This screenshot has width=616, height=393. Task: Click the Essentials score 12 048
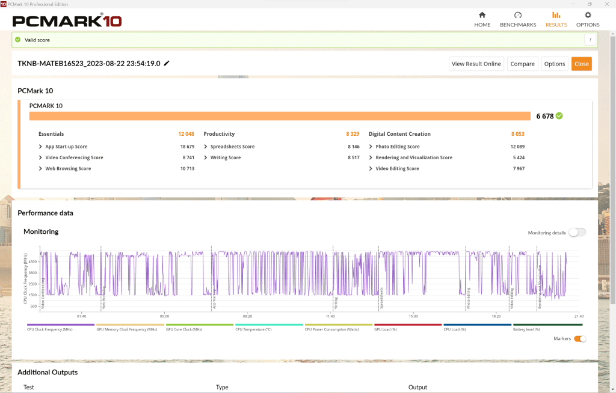(186, 134)
